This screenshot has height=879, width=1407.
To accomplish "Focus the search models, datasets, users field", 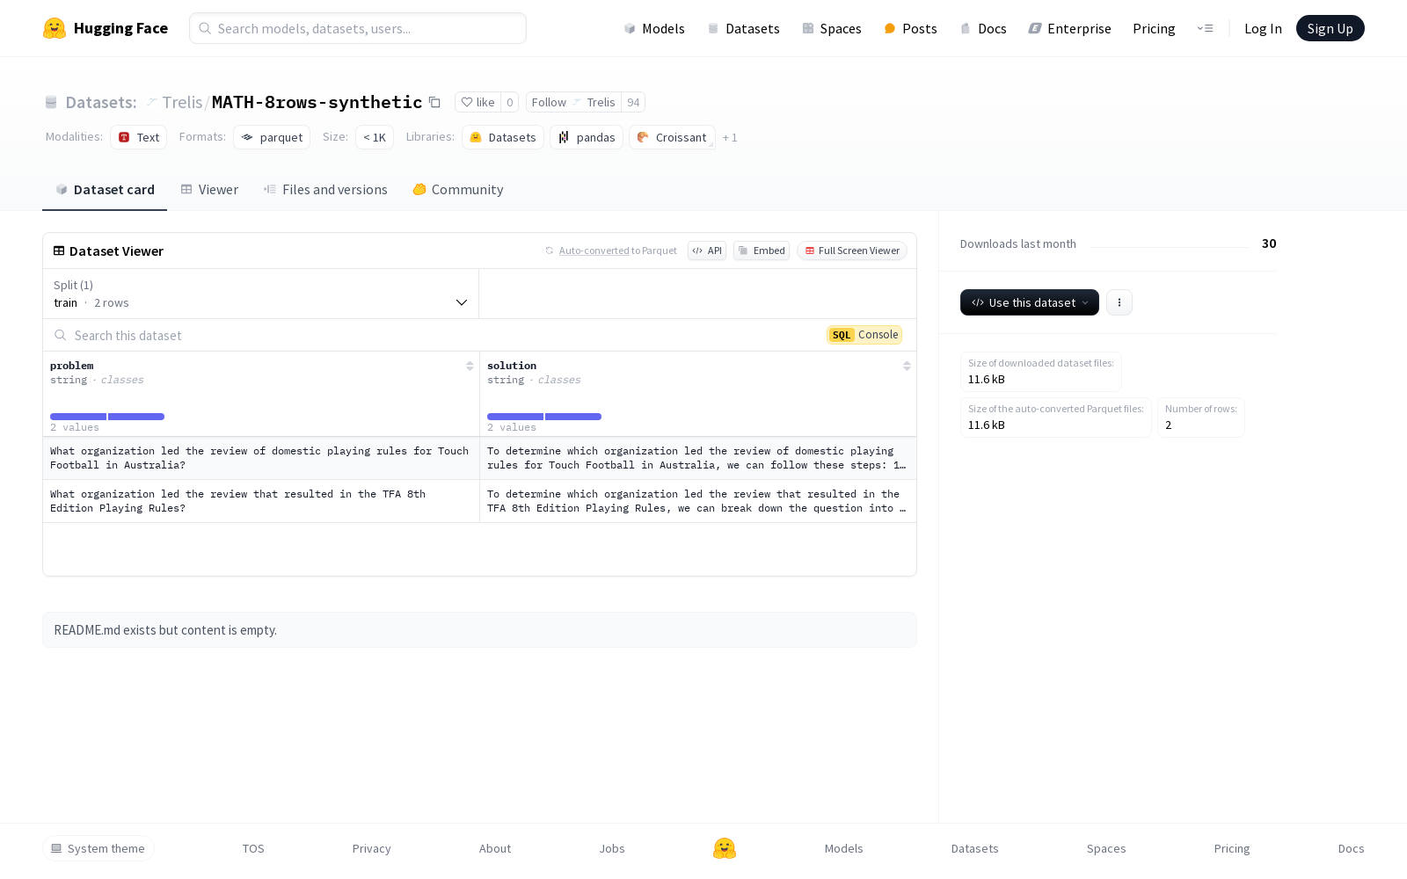I will [358, 28].
